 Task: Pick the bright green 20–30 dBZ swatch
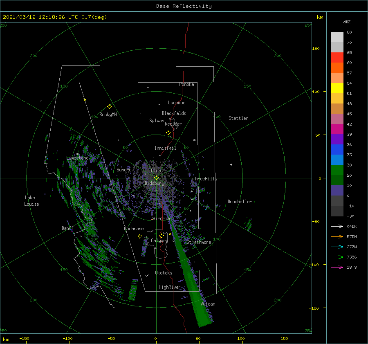coord(337,170)
